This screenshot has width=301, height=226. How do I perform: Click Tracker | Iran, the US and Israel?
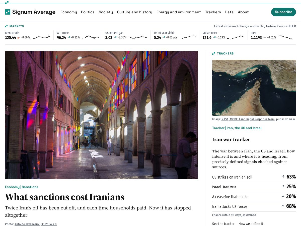tap(237, 128)
